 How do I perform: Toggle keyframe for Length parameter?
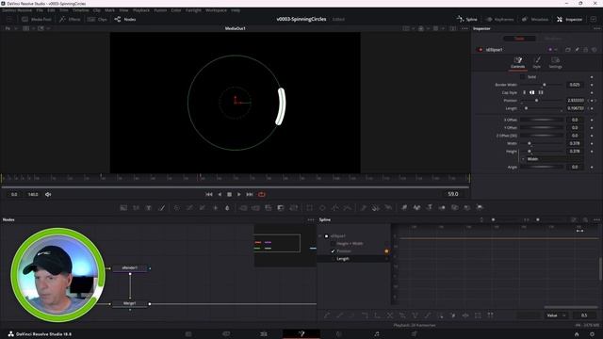pyautogui.click(x=592, y=108)
